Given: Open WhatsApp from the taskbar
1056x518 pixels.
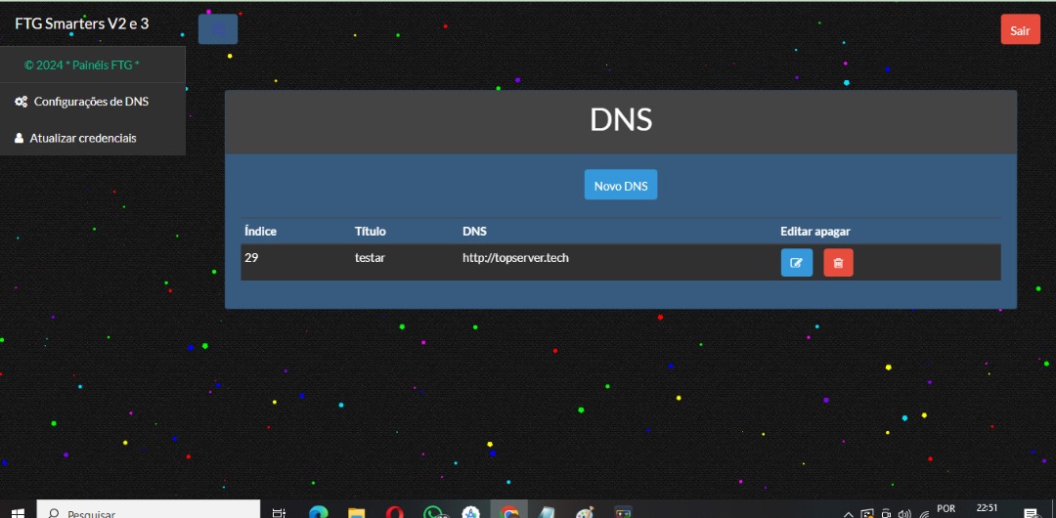Looking at the screenshot, I should (x=433, y=512).
